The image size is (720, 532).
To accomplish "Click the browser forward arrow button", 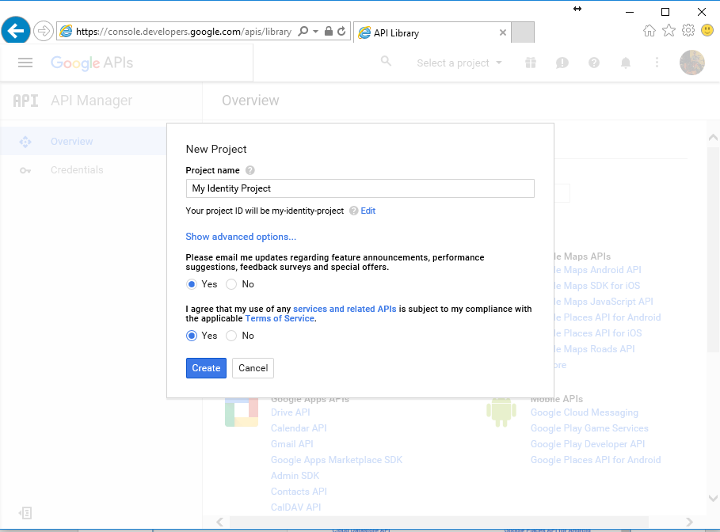I will 43,31.
